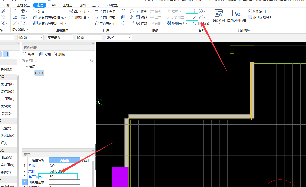The image size is (306, 187).
Task: Select 墙面(W) in the side list
Action: tap(6, 157)
